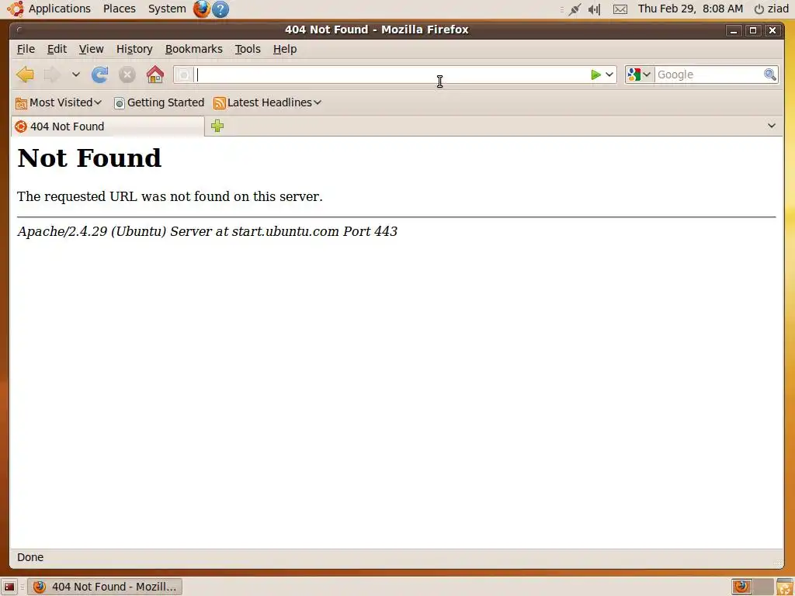The image size is (795, 596).
Task: Open the Ubuntu Applications menu
Action: coord(49,9)
